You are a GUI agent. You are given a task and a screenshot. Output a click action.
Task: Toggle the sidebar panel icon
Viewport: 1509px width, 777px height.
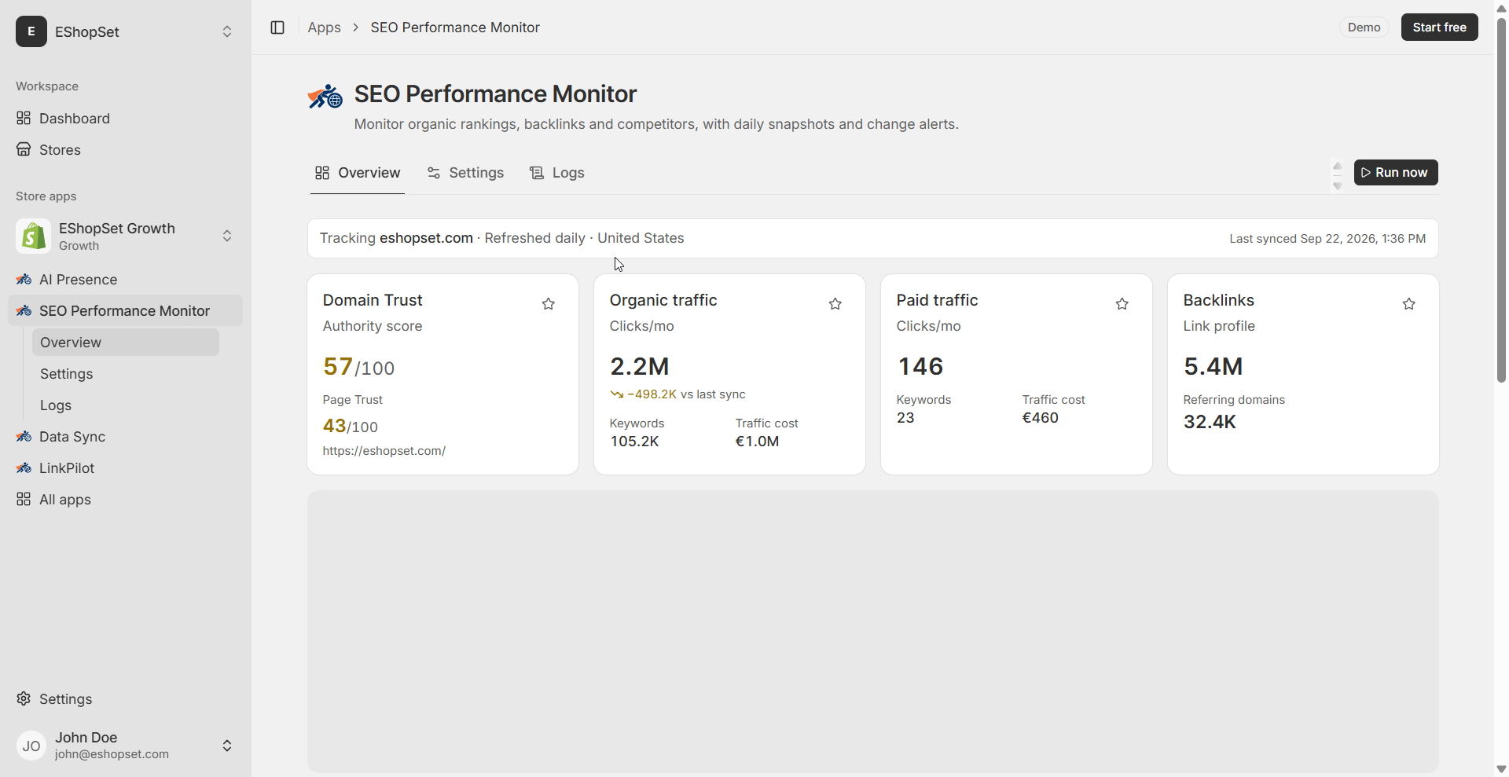(277, 27)
